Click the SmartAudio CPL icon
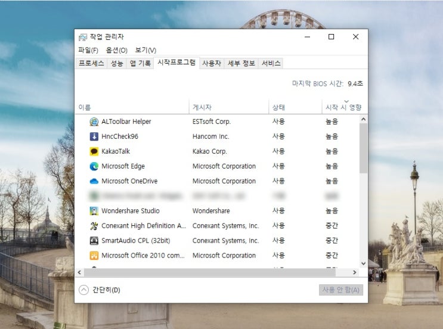The image size is (443, 329). [x=94, y=241]
